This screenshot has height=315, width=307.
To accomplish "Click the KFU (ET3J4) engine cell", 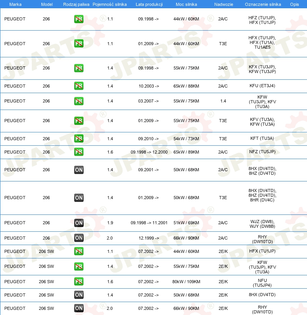I will (262, 86).
